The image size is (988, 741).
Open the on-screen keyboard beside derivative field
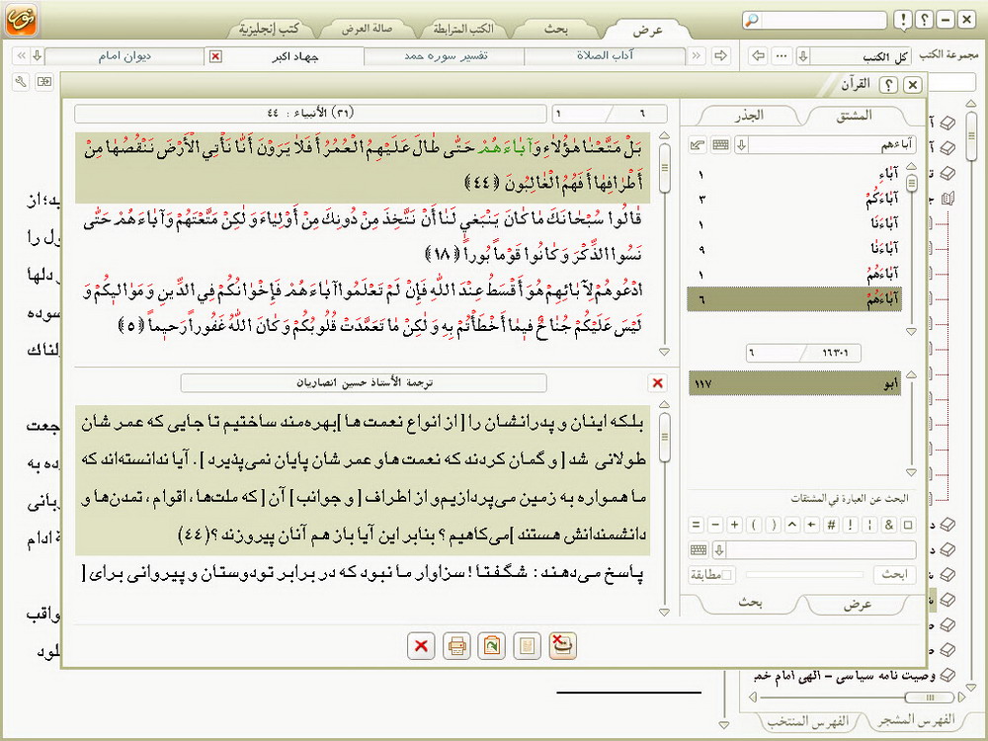[720, 145]
